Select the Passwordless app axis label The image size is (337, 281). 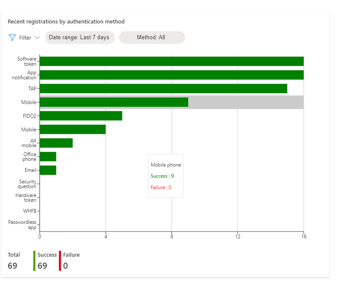[x=22, y=225]
